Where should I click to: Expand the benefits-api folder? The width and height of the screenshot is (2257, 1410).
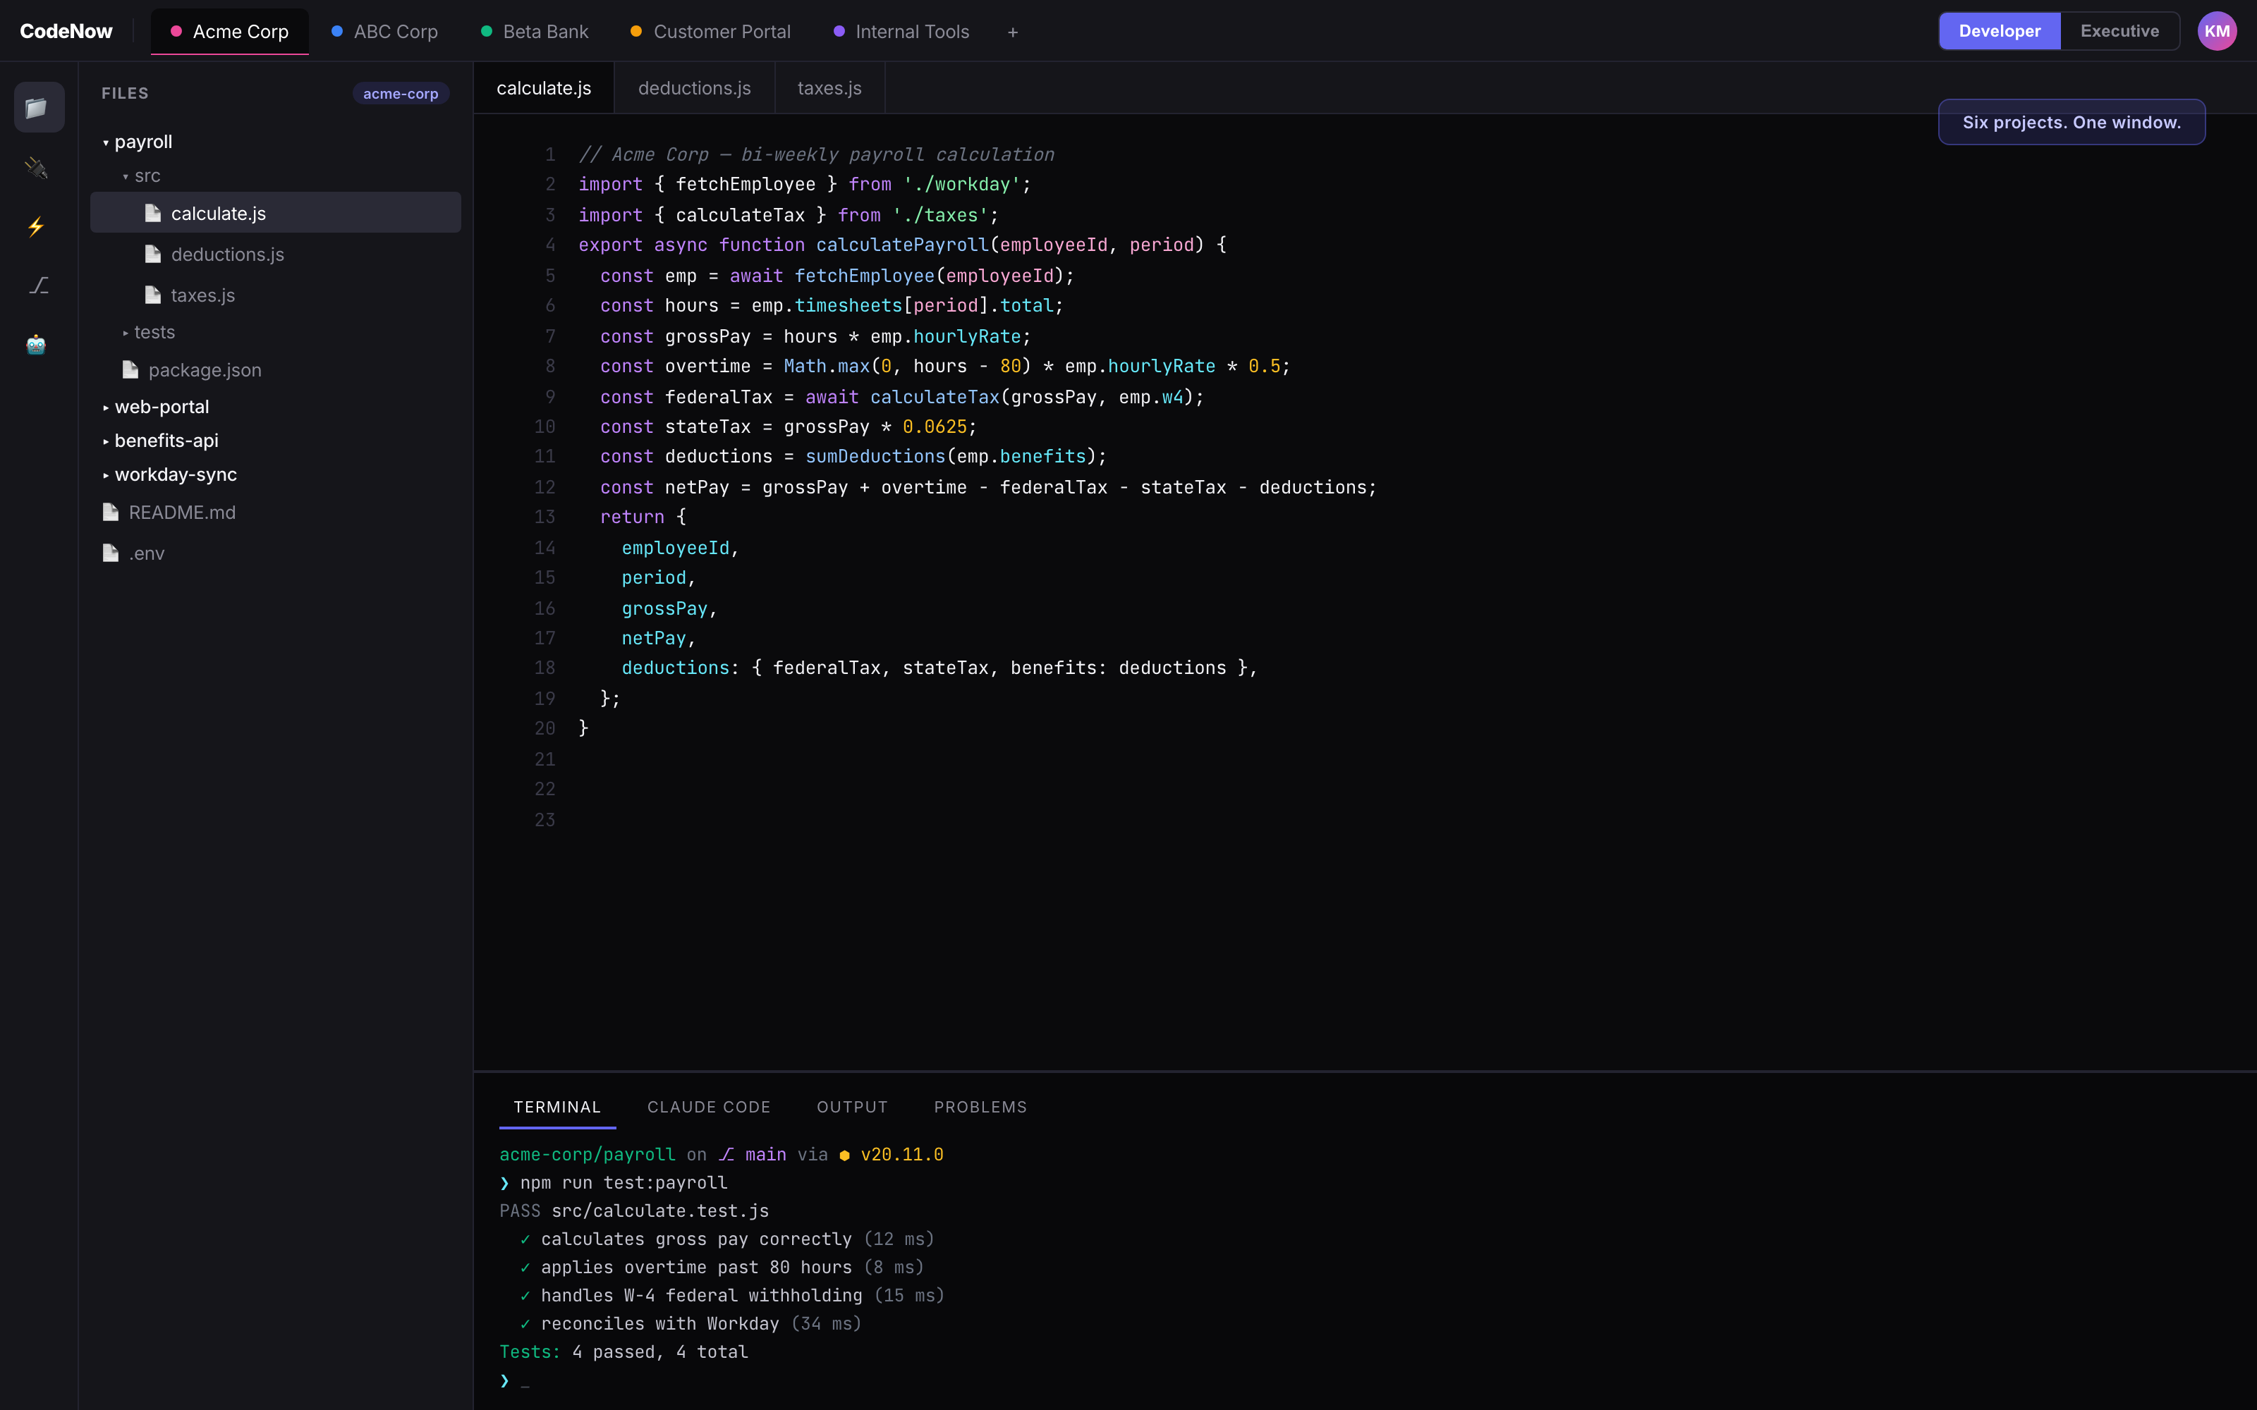(x=160, y=440)
